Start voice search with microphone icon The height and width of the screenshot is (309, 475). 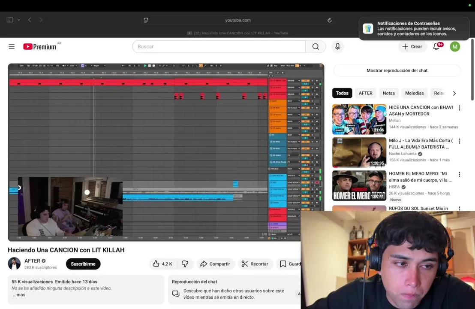pos(337,46)
